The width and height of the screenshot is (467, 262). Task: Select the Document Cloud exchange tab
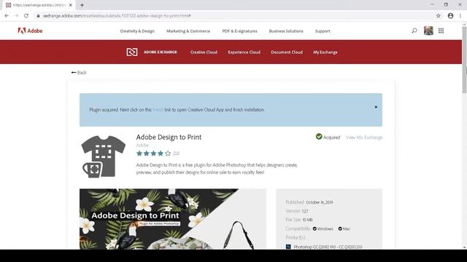(x=287, y=52)
